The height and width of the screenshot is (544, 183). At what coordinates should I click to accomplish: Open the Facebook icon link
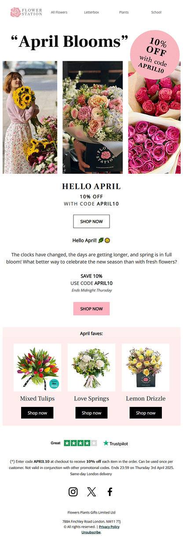110,492
